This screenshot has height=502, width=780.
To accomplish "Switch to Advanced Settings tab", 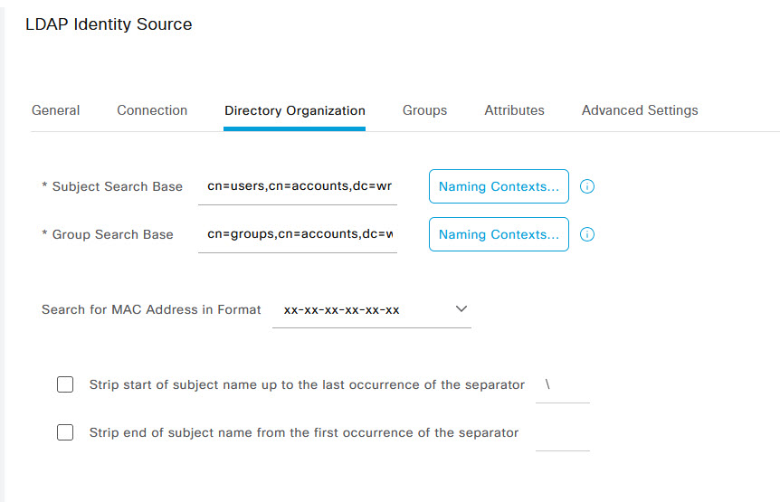I will (640, 110).
